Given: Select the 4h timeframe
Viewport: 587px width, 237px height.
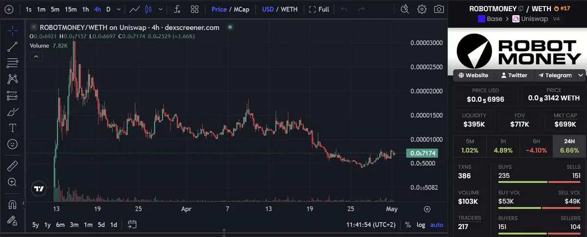Looking at the screenshot, I should tap(98, 9).
